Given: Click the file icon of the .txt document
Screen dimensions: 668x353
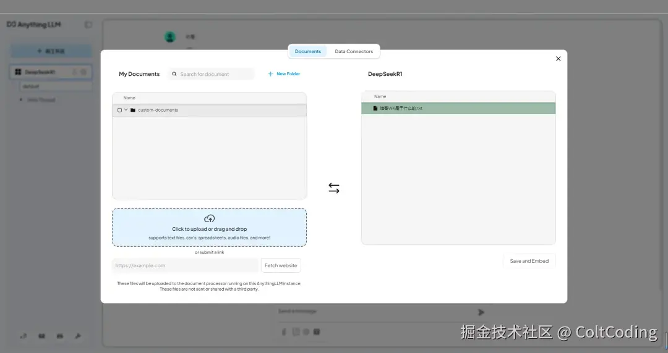Looking at the screenshot, I should click(x=375, y=109).
